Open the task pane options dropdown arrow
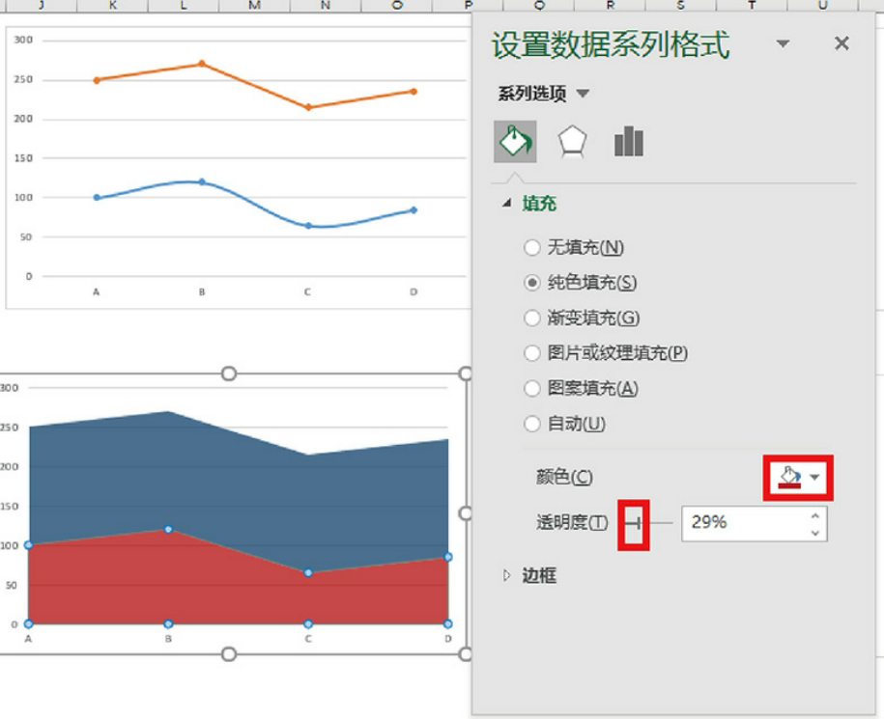This screenshot has width=884, height=719. (x=783, y=43)
